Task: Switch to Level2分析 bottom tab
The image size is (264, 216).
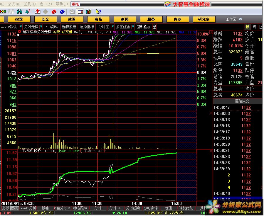Action: click(x=27, y=208)
